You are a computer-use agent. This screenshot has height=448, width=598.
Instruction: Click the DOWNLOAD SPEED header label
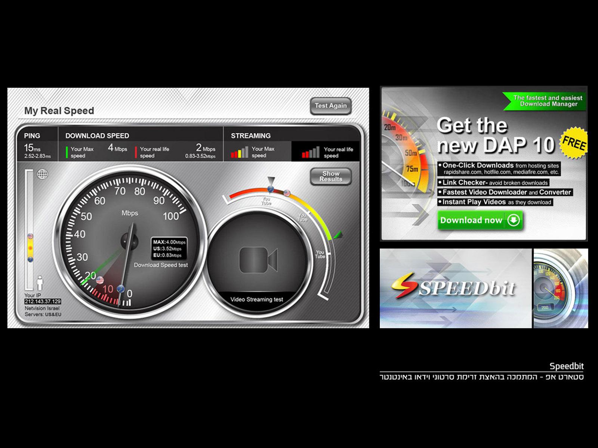tap(97, 136)
